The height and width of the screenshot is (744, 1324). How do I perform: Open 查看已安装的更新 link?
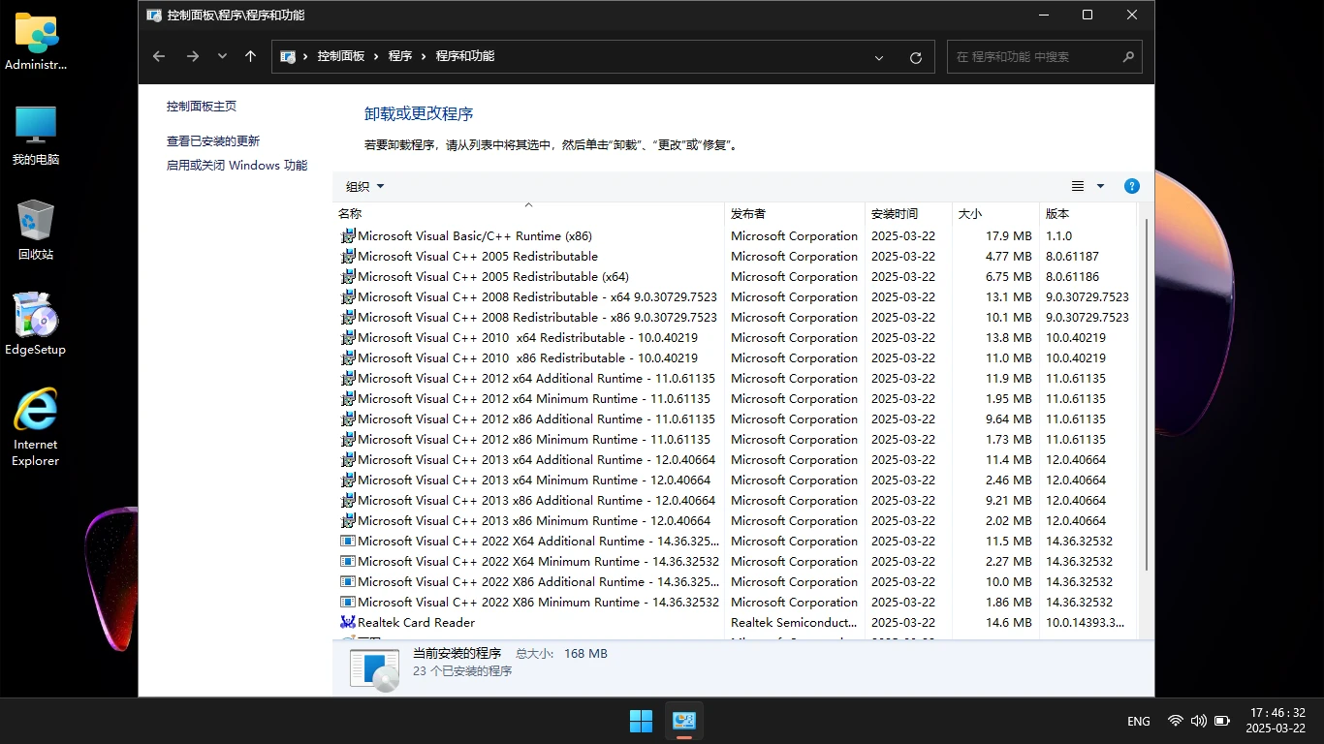[213, 141]
